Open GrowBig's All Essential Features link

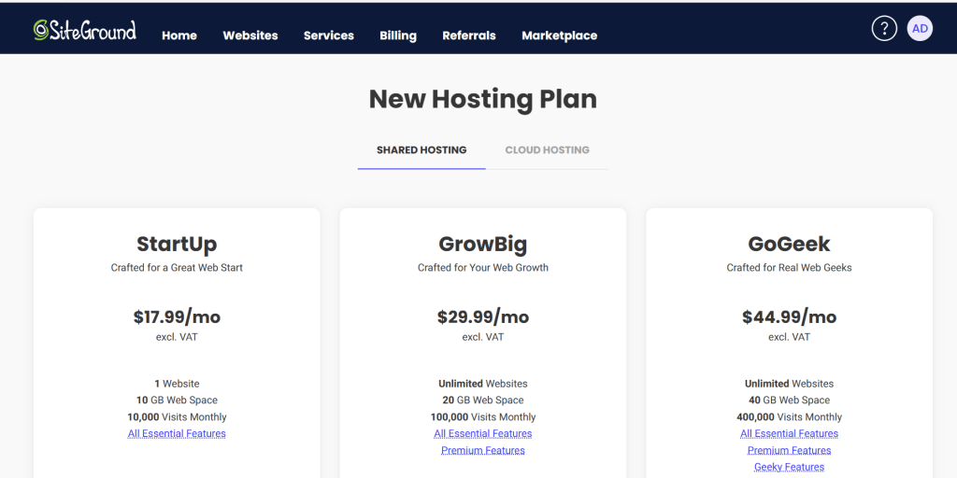[483, 433]
